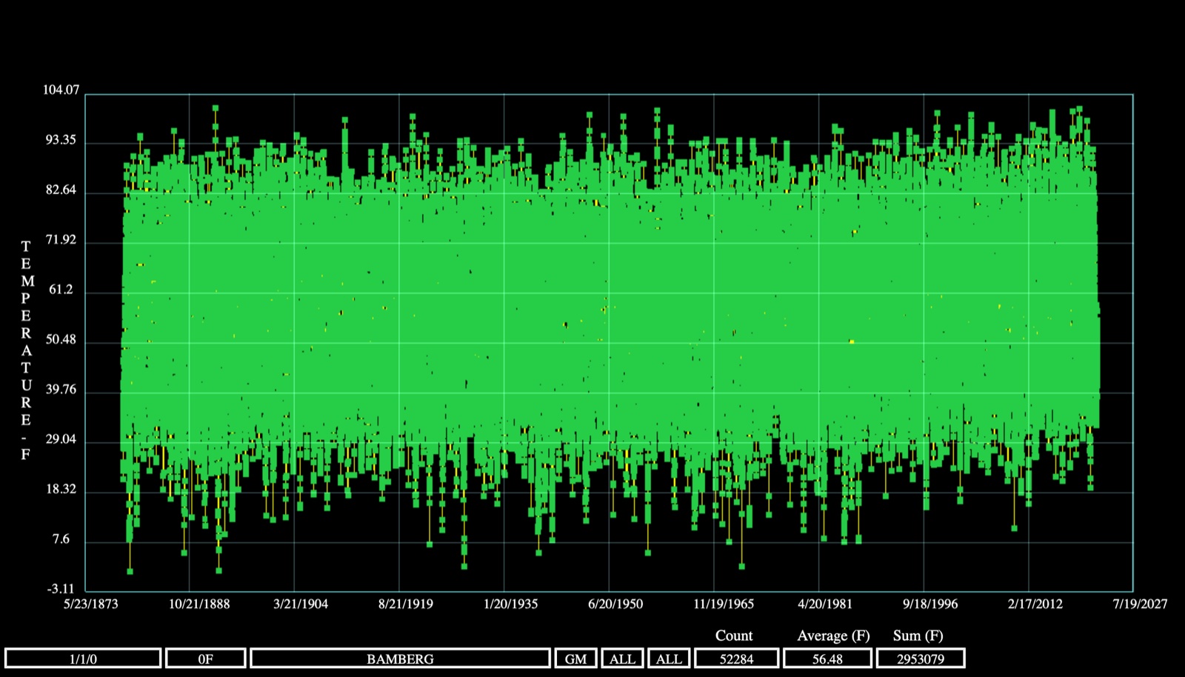The width and height of the screenshot is (1185, 677).
Task: Select the Count value 52284
Action: coord(737,658)
